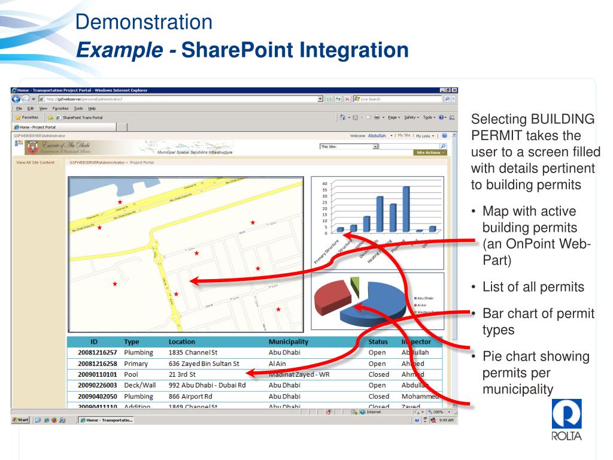Click the Read Mail icon in command bar
Image resolution: width=613 pixels, height=460 pixels.
point(368,117)
